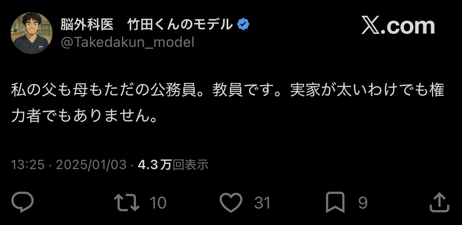The width and height of the screenshot is (462, 225).
Task: Repost the tweet with the retweet icon
Action: point(126,203)
